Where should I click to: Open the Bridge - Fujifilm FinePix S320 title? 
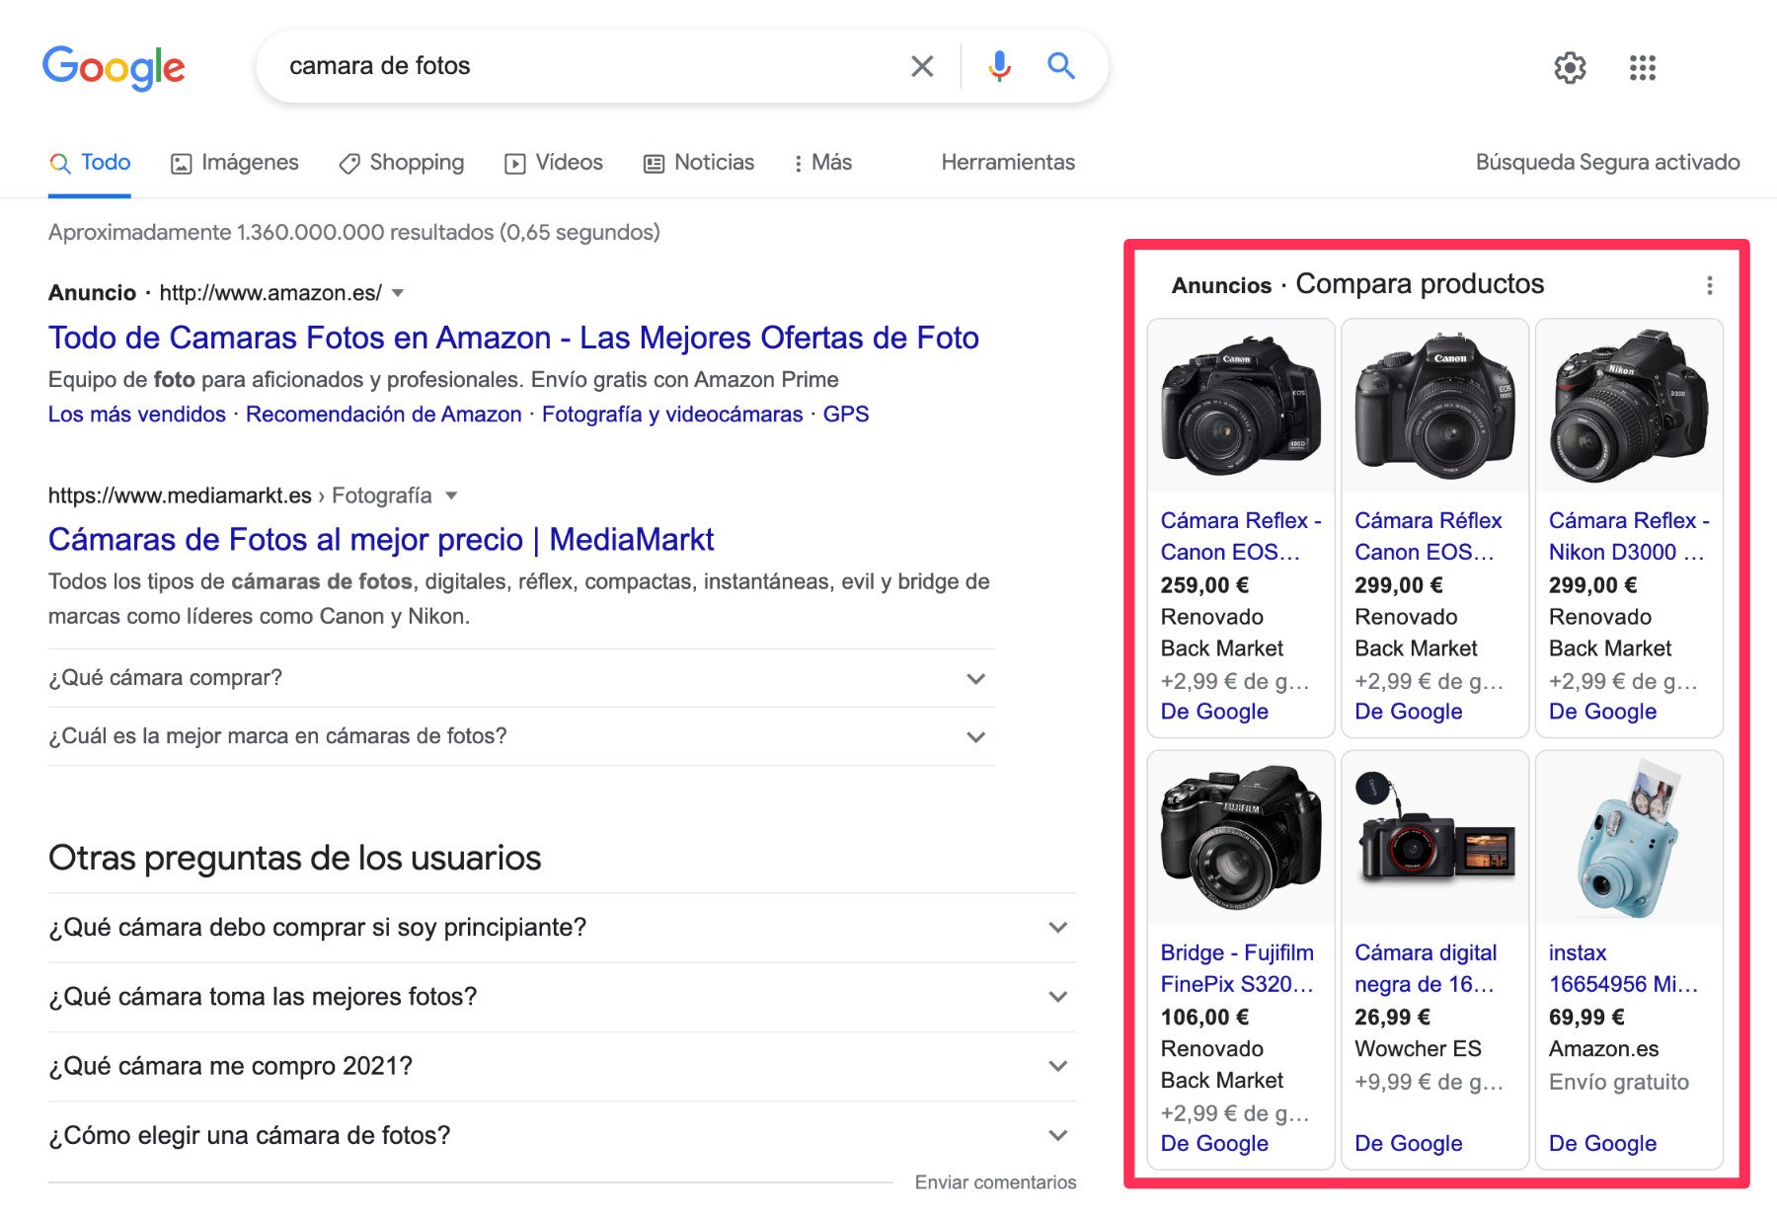point(1237,968)
